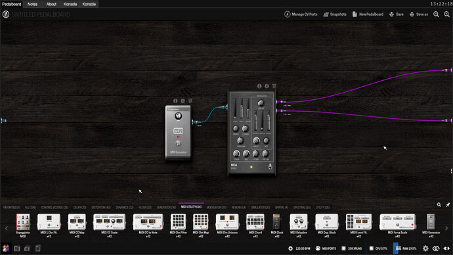Select MIDI Chord x42 plugin thumbnail
Screen dimensions: 453x255
click(x=255, y=222)
